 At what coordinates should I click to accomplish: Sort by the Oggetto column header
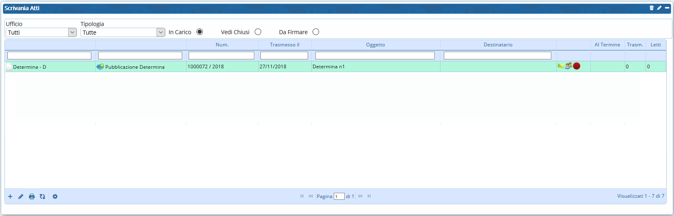[375, 45]
